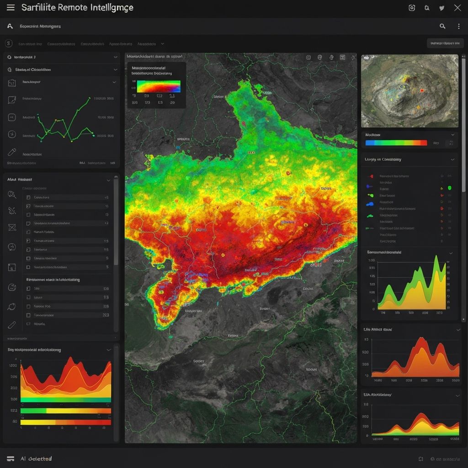
Task: Click the magnifier search icon below the title bar
Action: tap(442, 27)
